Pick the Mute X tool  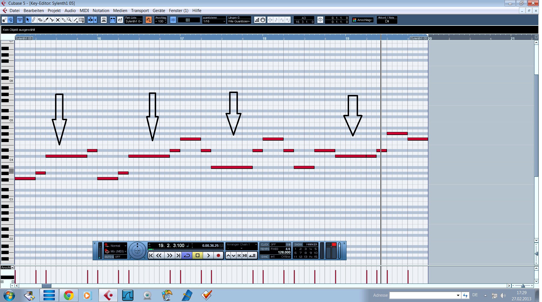58,20
